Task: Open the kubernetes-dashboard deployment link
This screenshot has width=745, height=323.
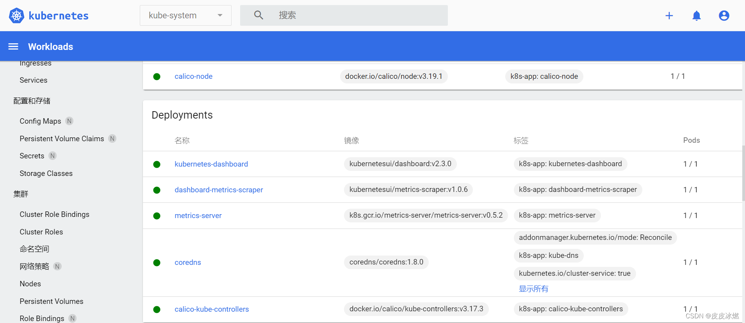Action: point(211,164)
